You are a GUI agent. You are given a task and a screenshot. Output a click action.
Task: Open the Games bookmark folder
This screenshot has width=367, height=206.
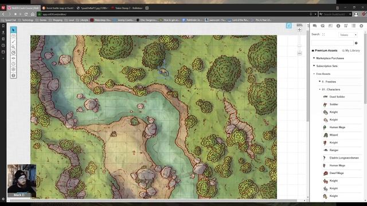pos(41,20)
